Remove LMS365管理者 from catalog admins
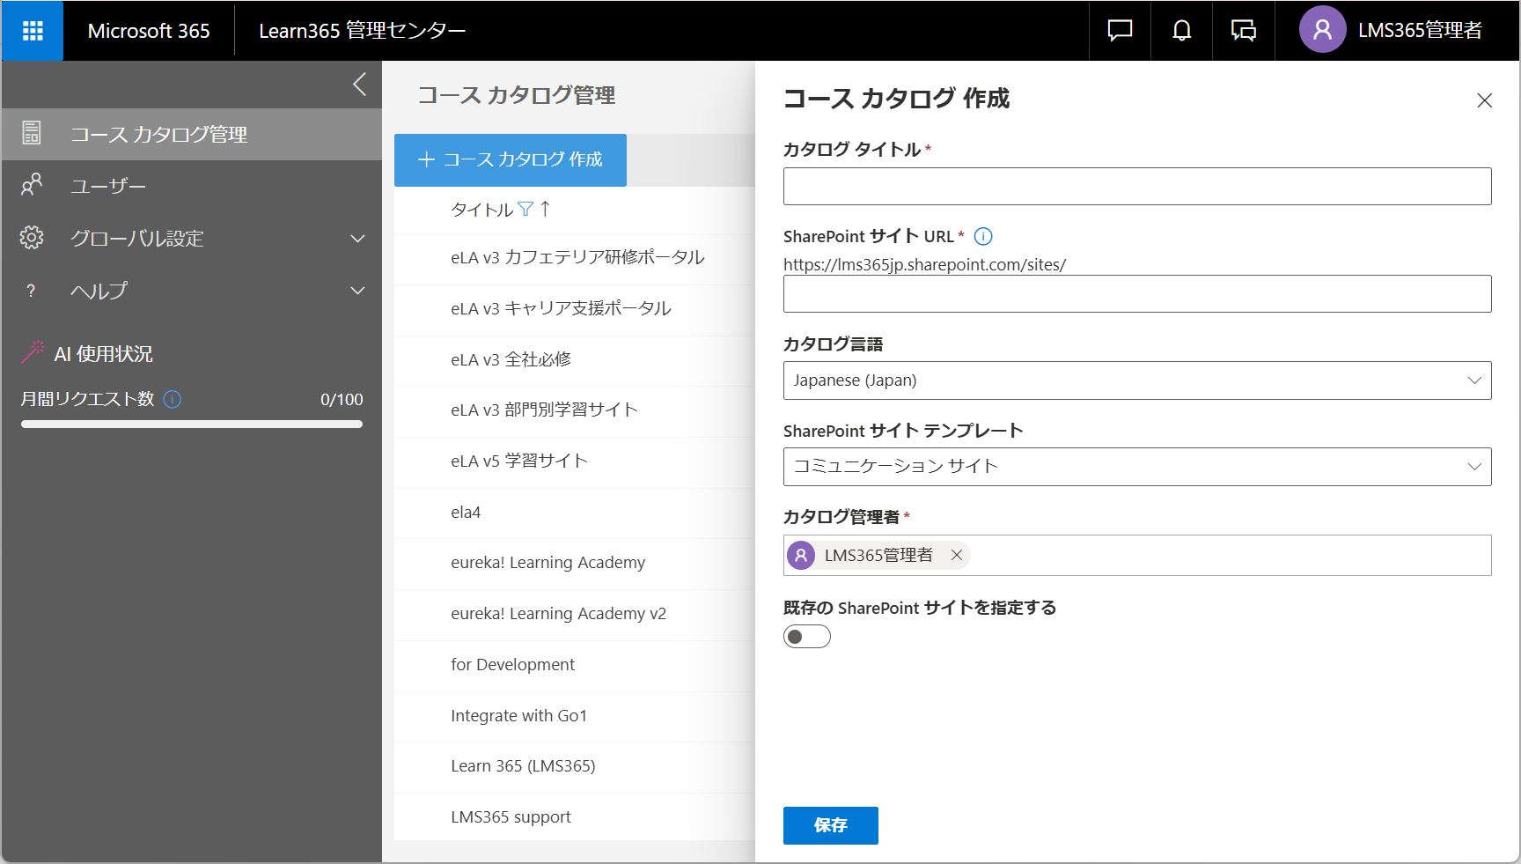Image resolution: width=1521 pixels, height=864 pixels. click(956, 555)
